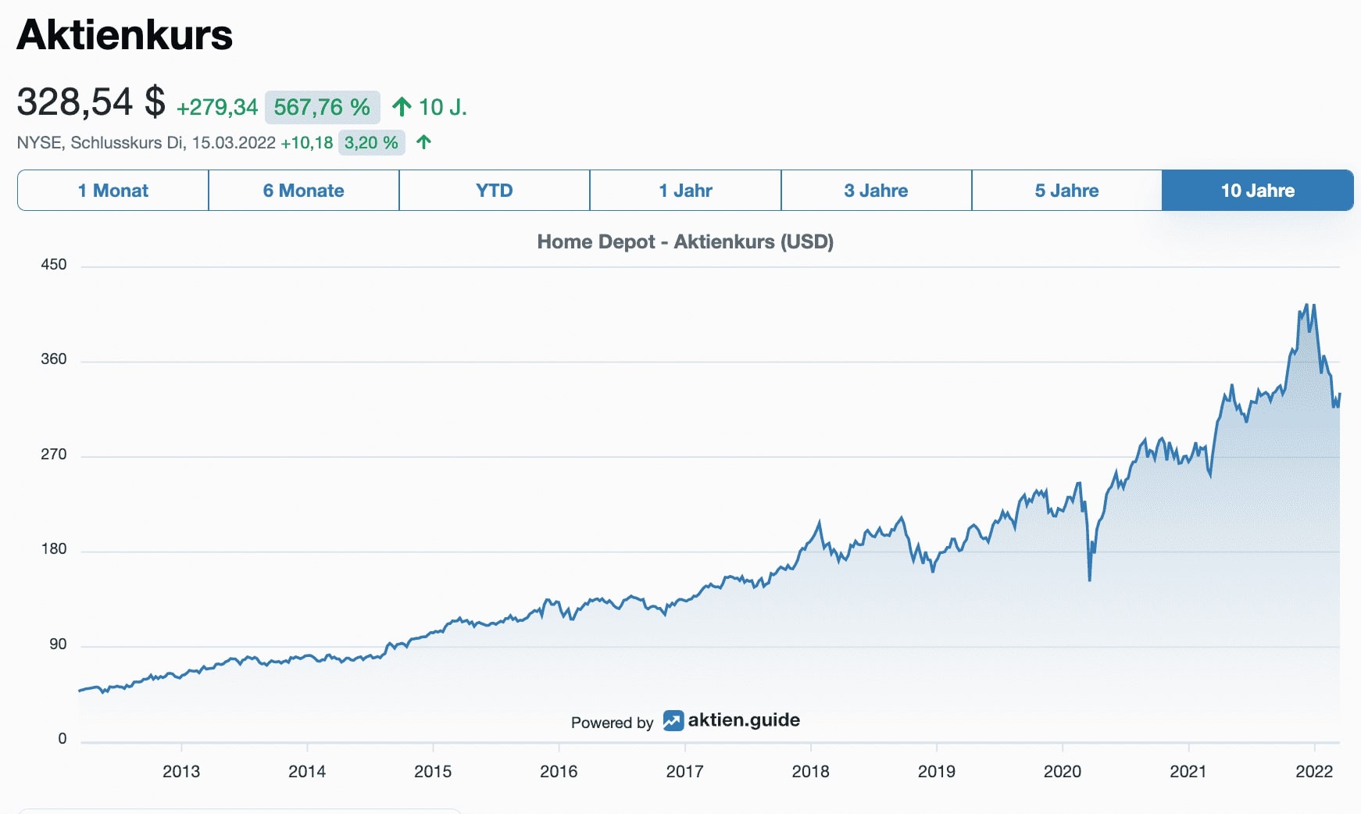Click the 2022 x-axis label
1361x814 pixels.
1314,772
